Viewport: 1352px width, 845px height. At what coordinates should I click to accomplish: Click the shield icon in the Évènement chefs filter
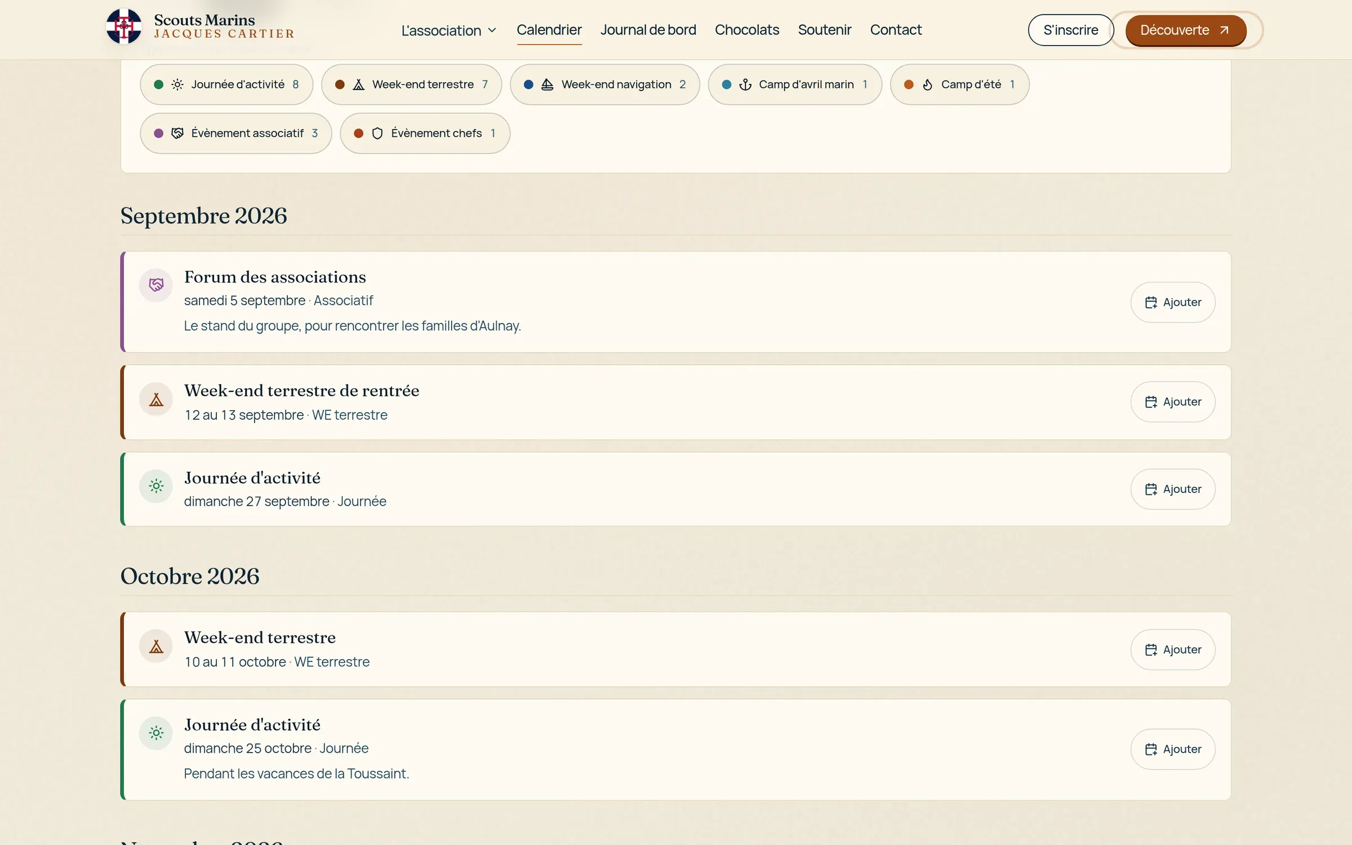[377, 134]
